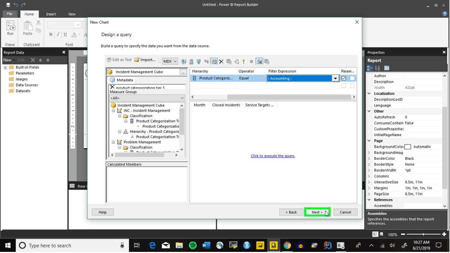Image resolution: width=450 pixels, height=253 pixels.
Task: Switch to the View ribbon tab
Action: click(x=72, y=14)
